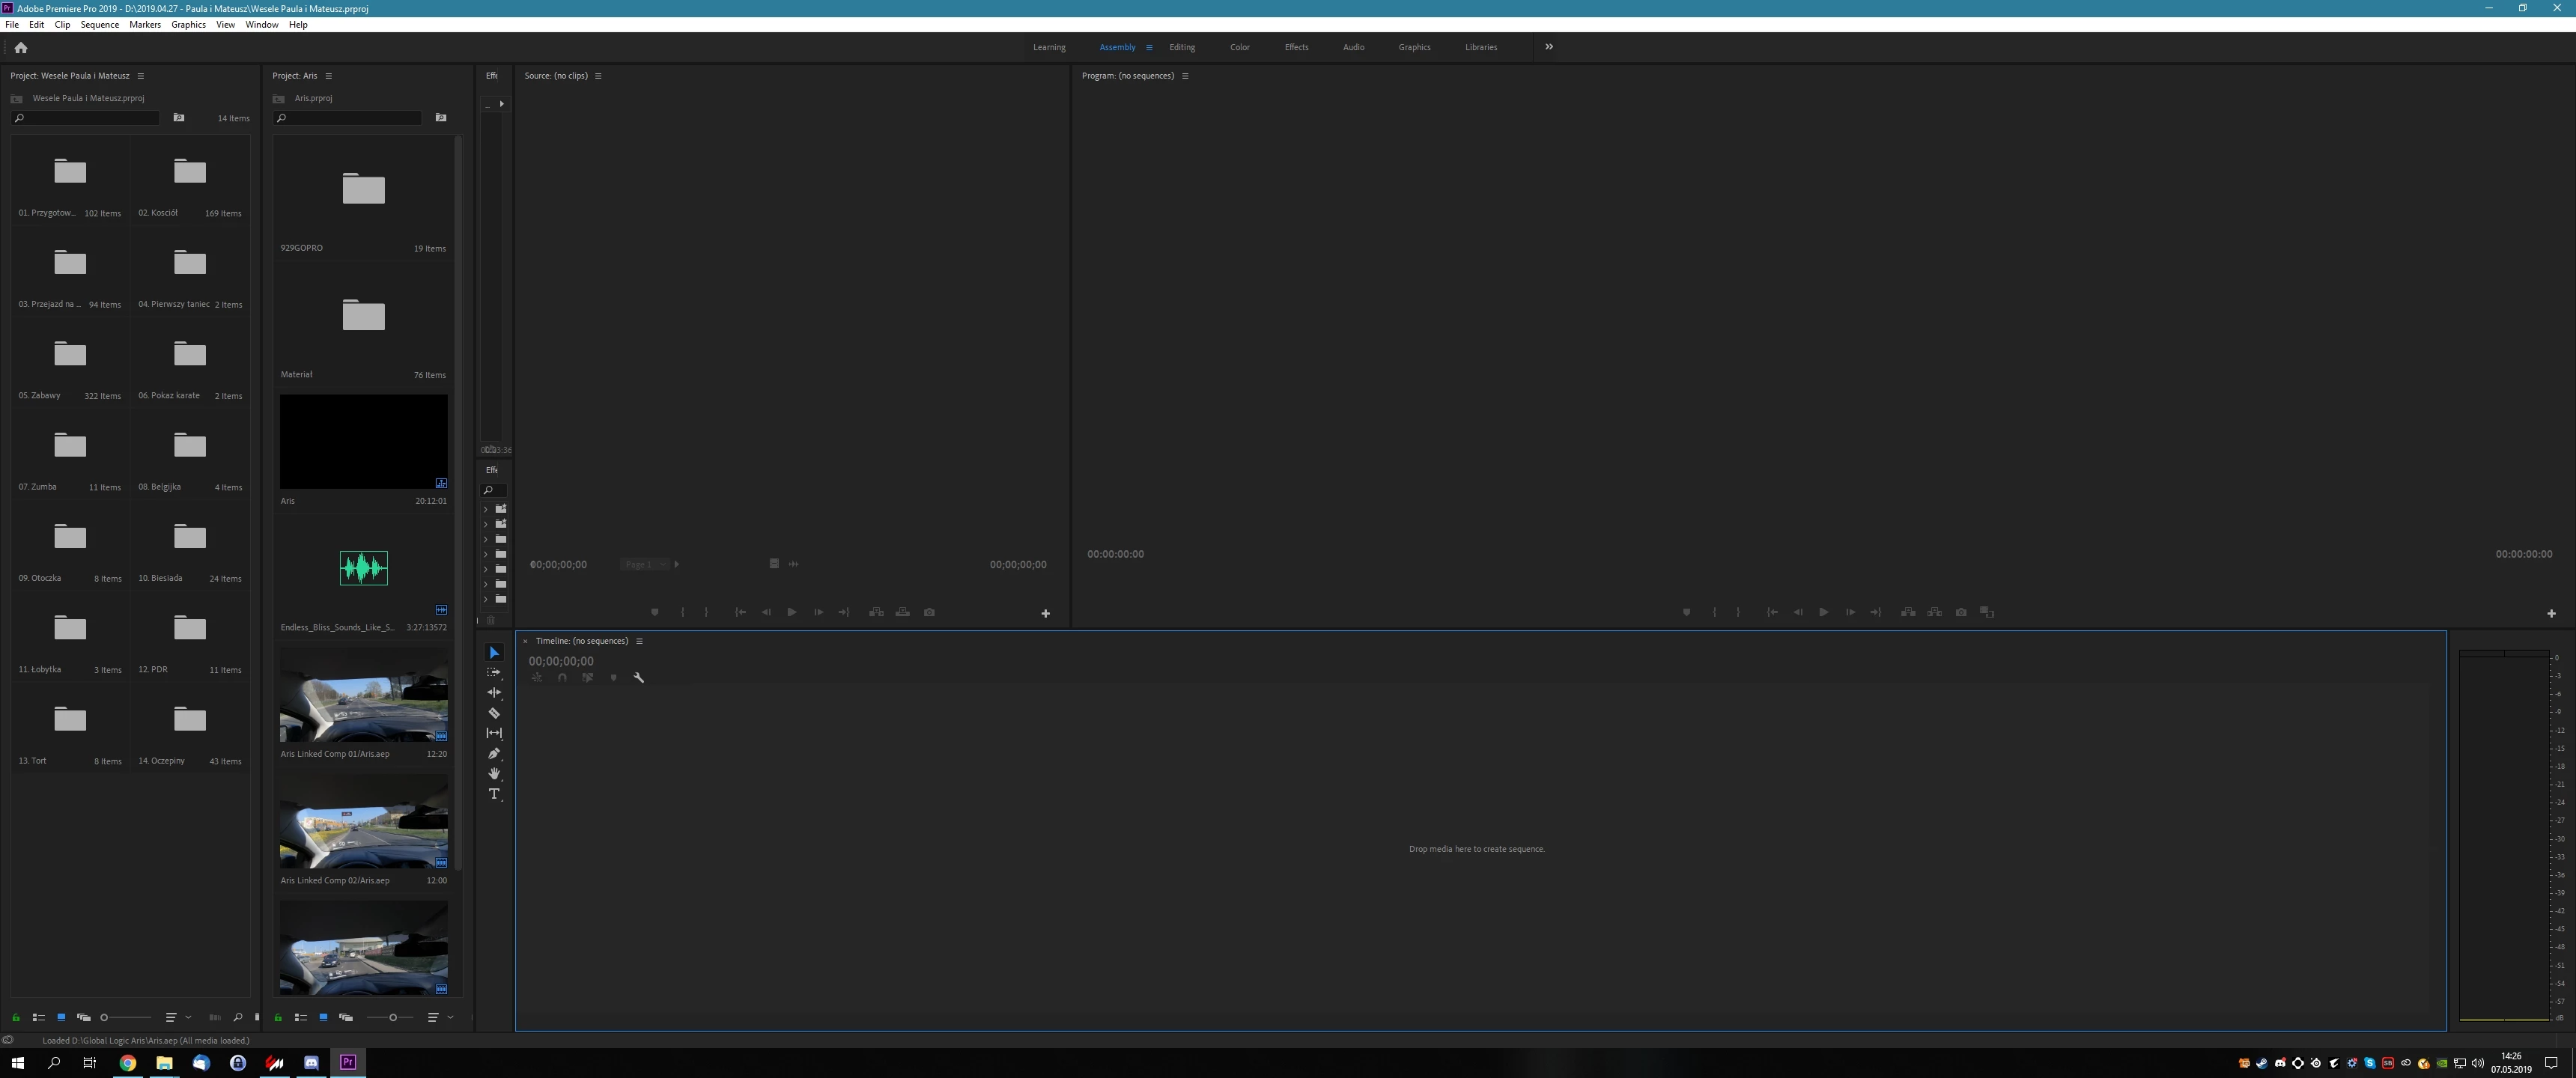2576x1078 pixels.
Task: Click the 929GOPRO bin folder
Action: coord(363,189)
